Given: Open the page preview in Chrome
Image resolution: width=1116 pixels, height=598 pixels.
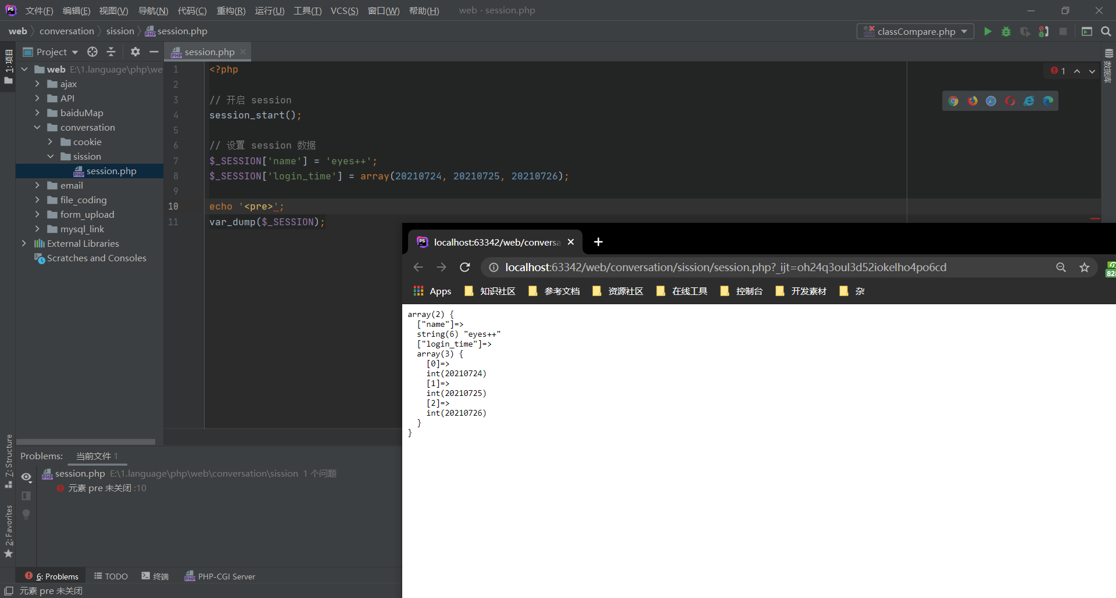Looking at the screenshot, I should tap(954, 100).
